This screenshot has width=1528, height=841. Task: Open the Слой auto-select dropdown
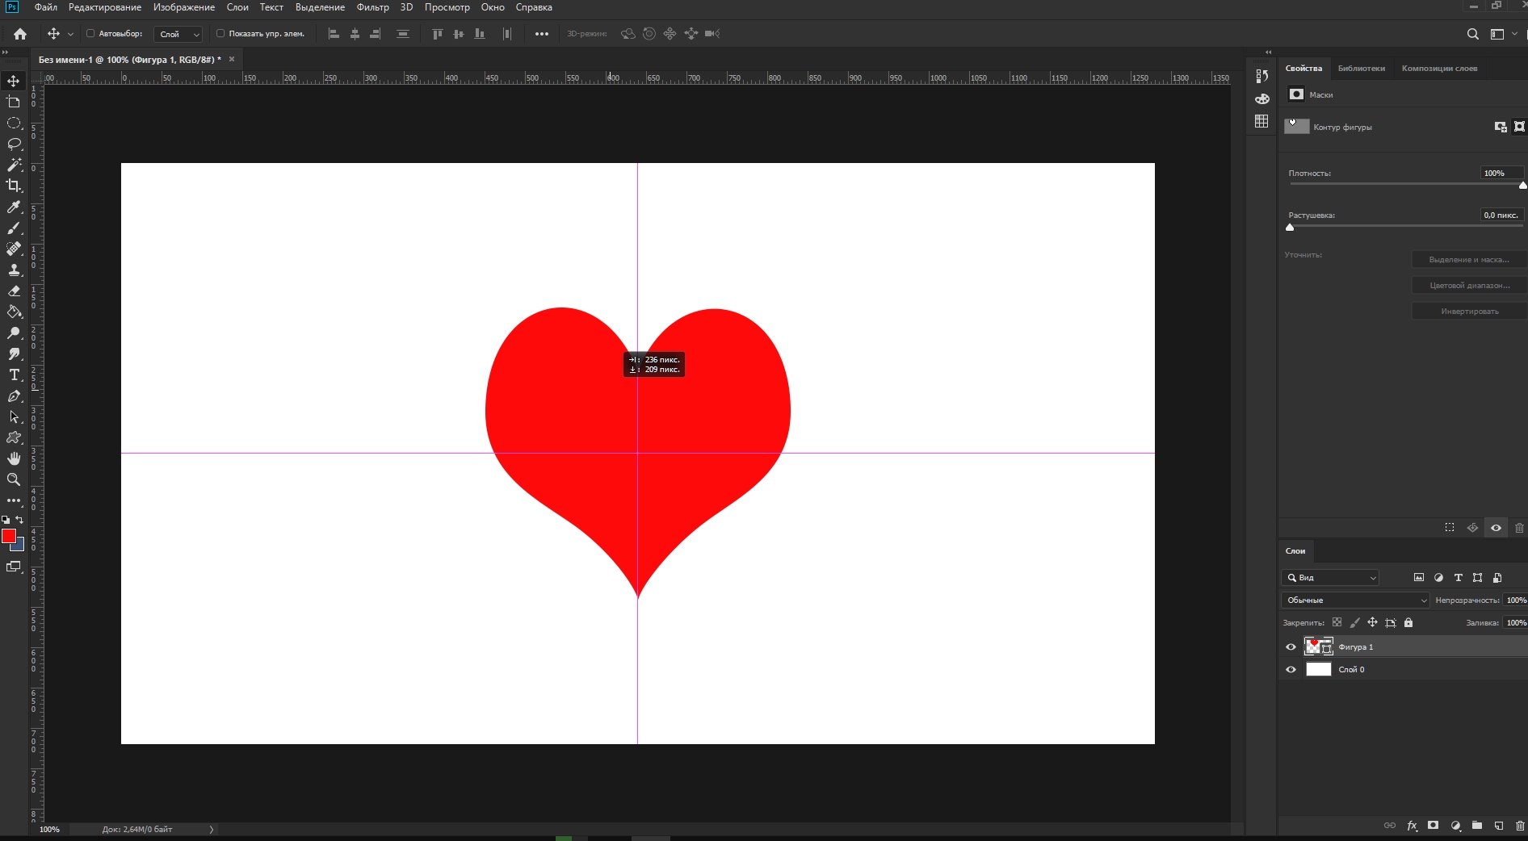[x=178, y=34]
